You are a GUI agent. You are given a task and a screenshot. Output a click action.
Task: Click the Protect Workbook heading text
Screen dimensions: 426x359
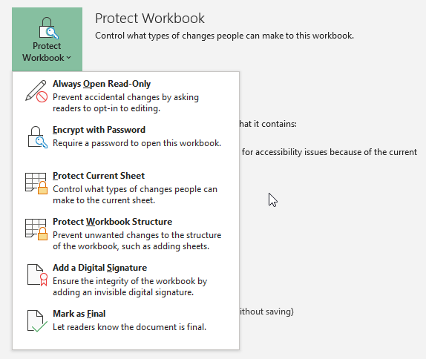[x=150, y=19]
